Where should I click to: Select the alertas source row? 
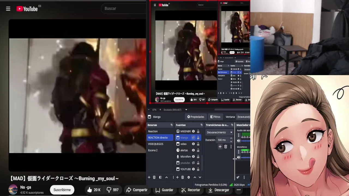point(188,150)
